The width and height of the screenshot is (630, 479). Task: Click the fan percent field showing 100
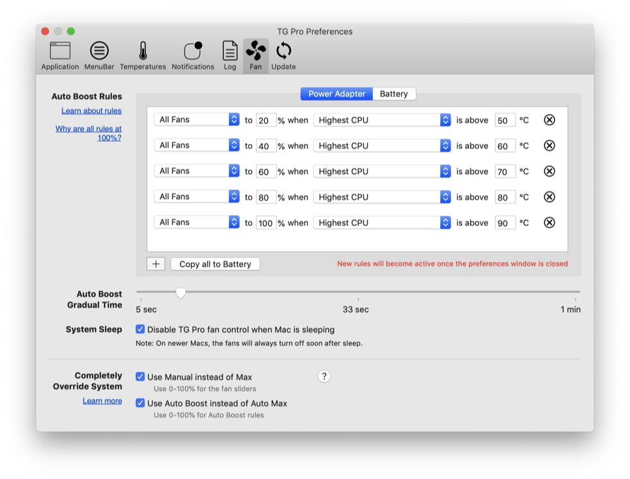coord(266,223)
